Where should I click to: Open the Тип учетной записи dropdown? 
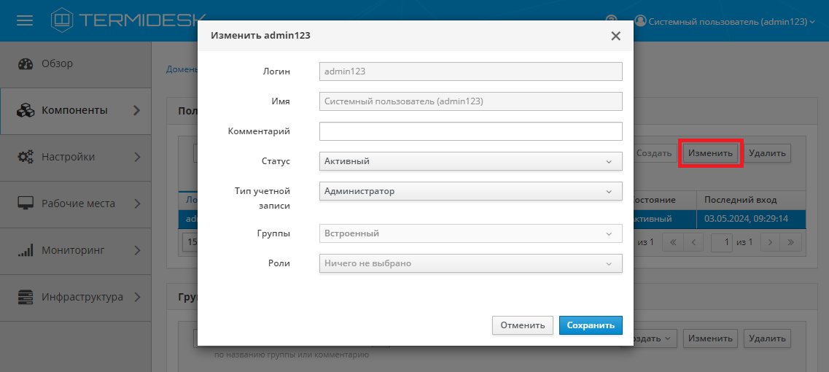pyautogui.click(x=470, y=191)
